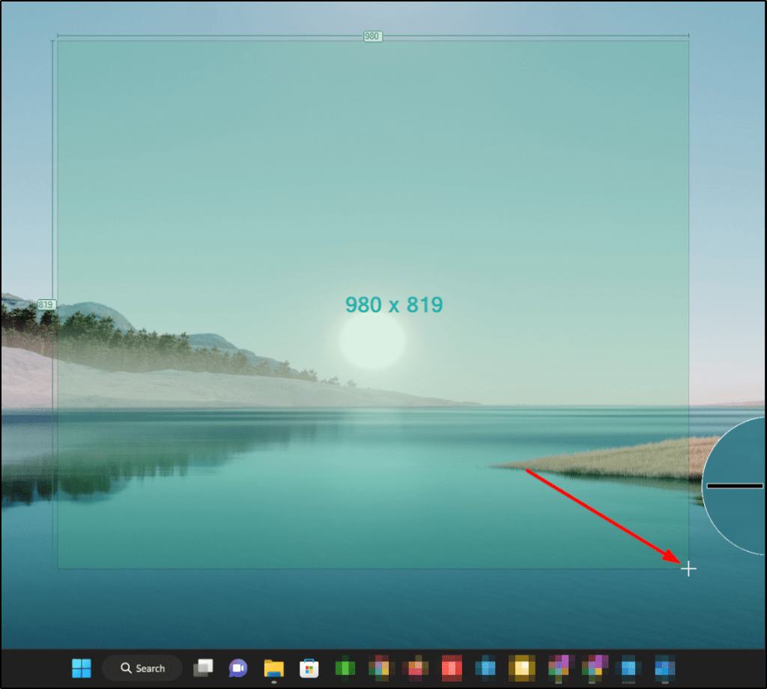Click the solid red pixelated taskbar icon
767x689 pixels.
pyautogui.click(x=452, y=668)
